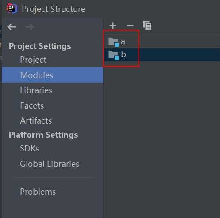Select Modules in the sidebar
Viewport: 220px width, 218px height.
[x=52, y=75]
